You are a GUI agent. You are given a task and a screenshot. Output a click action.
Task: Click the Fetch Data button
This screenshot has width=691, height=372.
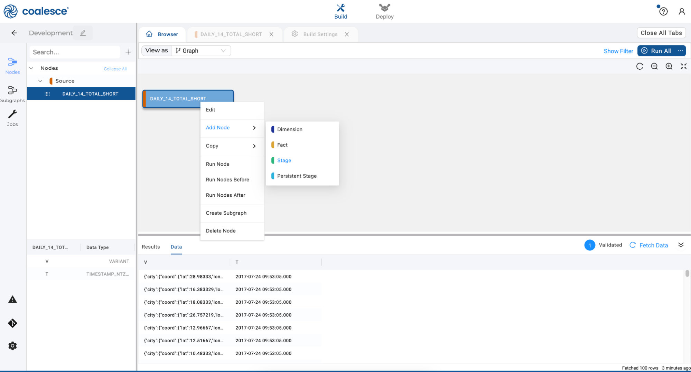click(649, 245)
